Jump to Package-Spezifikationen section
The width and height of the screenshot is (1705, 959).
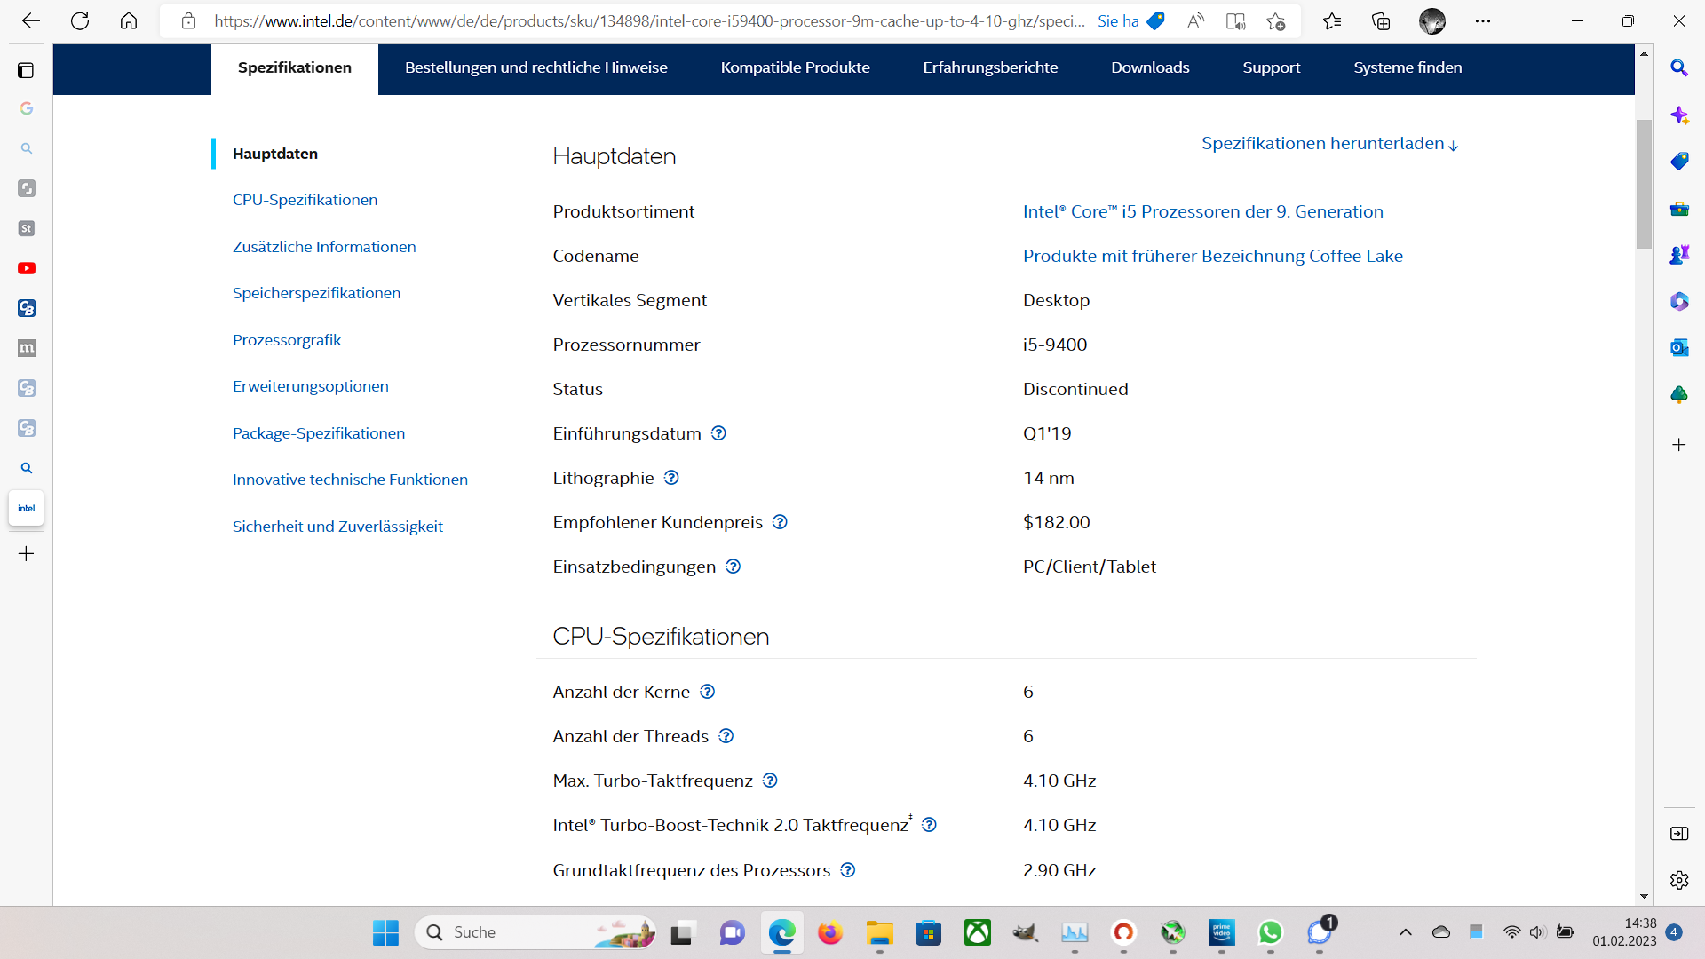point(319,433)
